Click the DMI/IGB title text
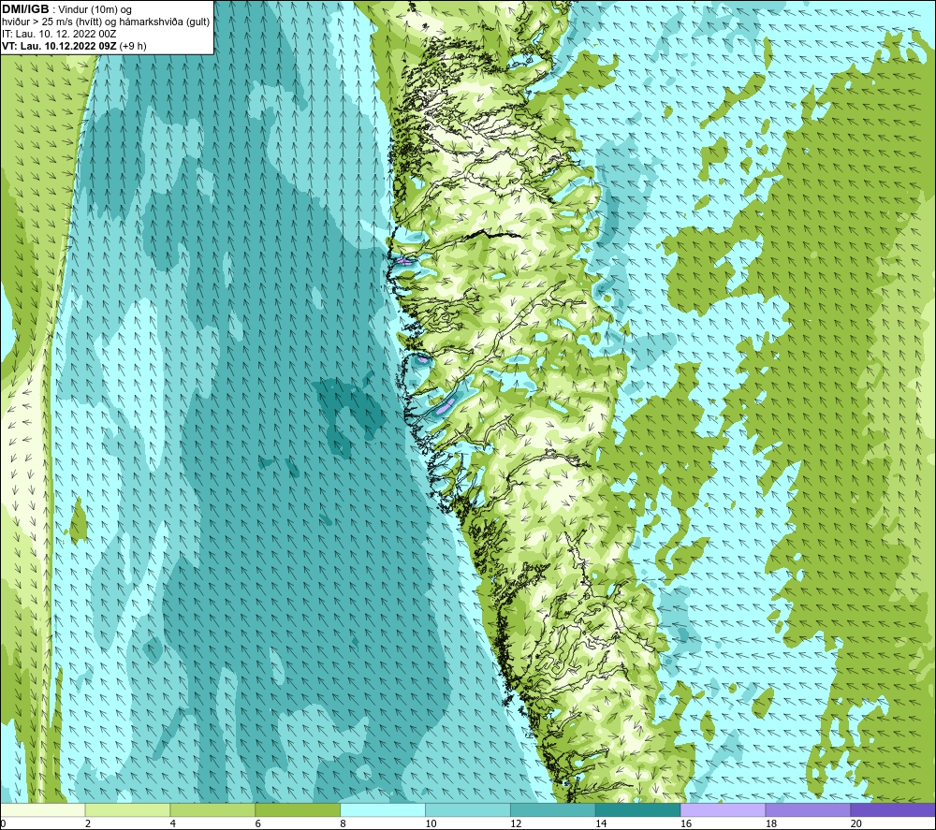 tap(25, 9)
